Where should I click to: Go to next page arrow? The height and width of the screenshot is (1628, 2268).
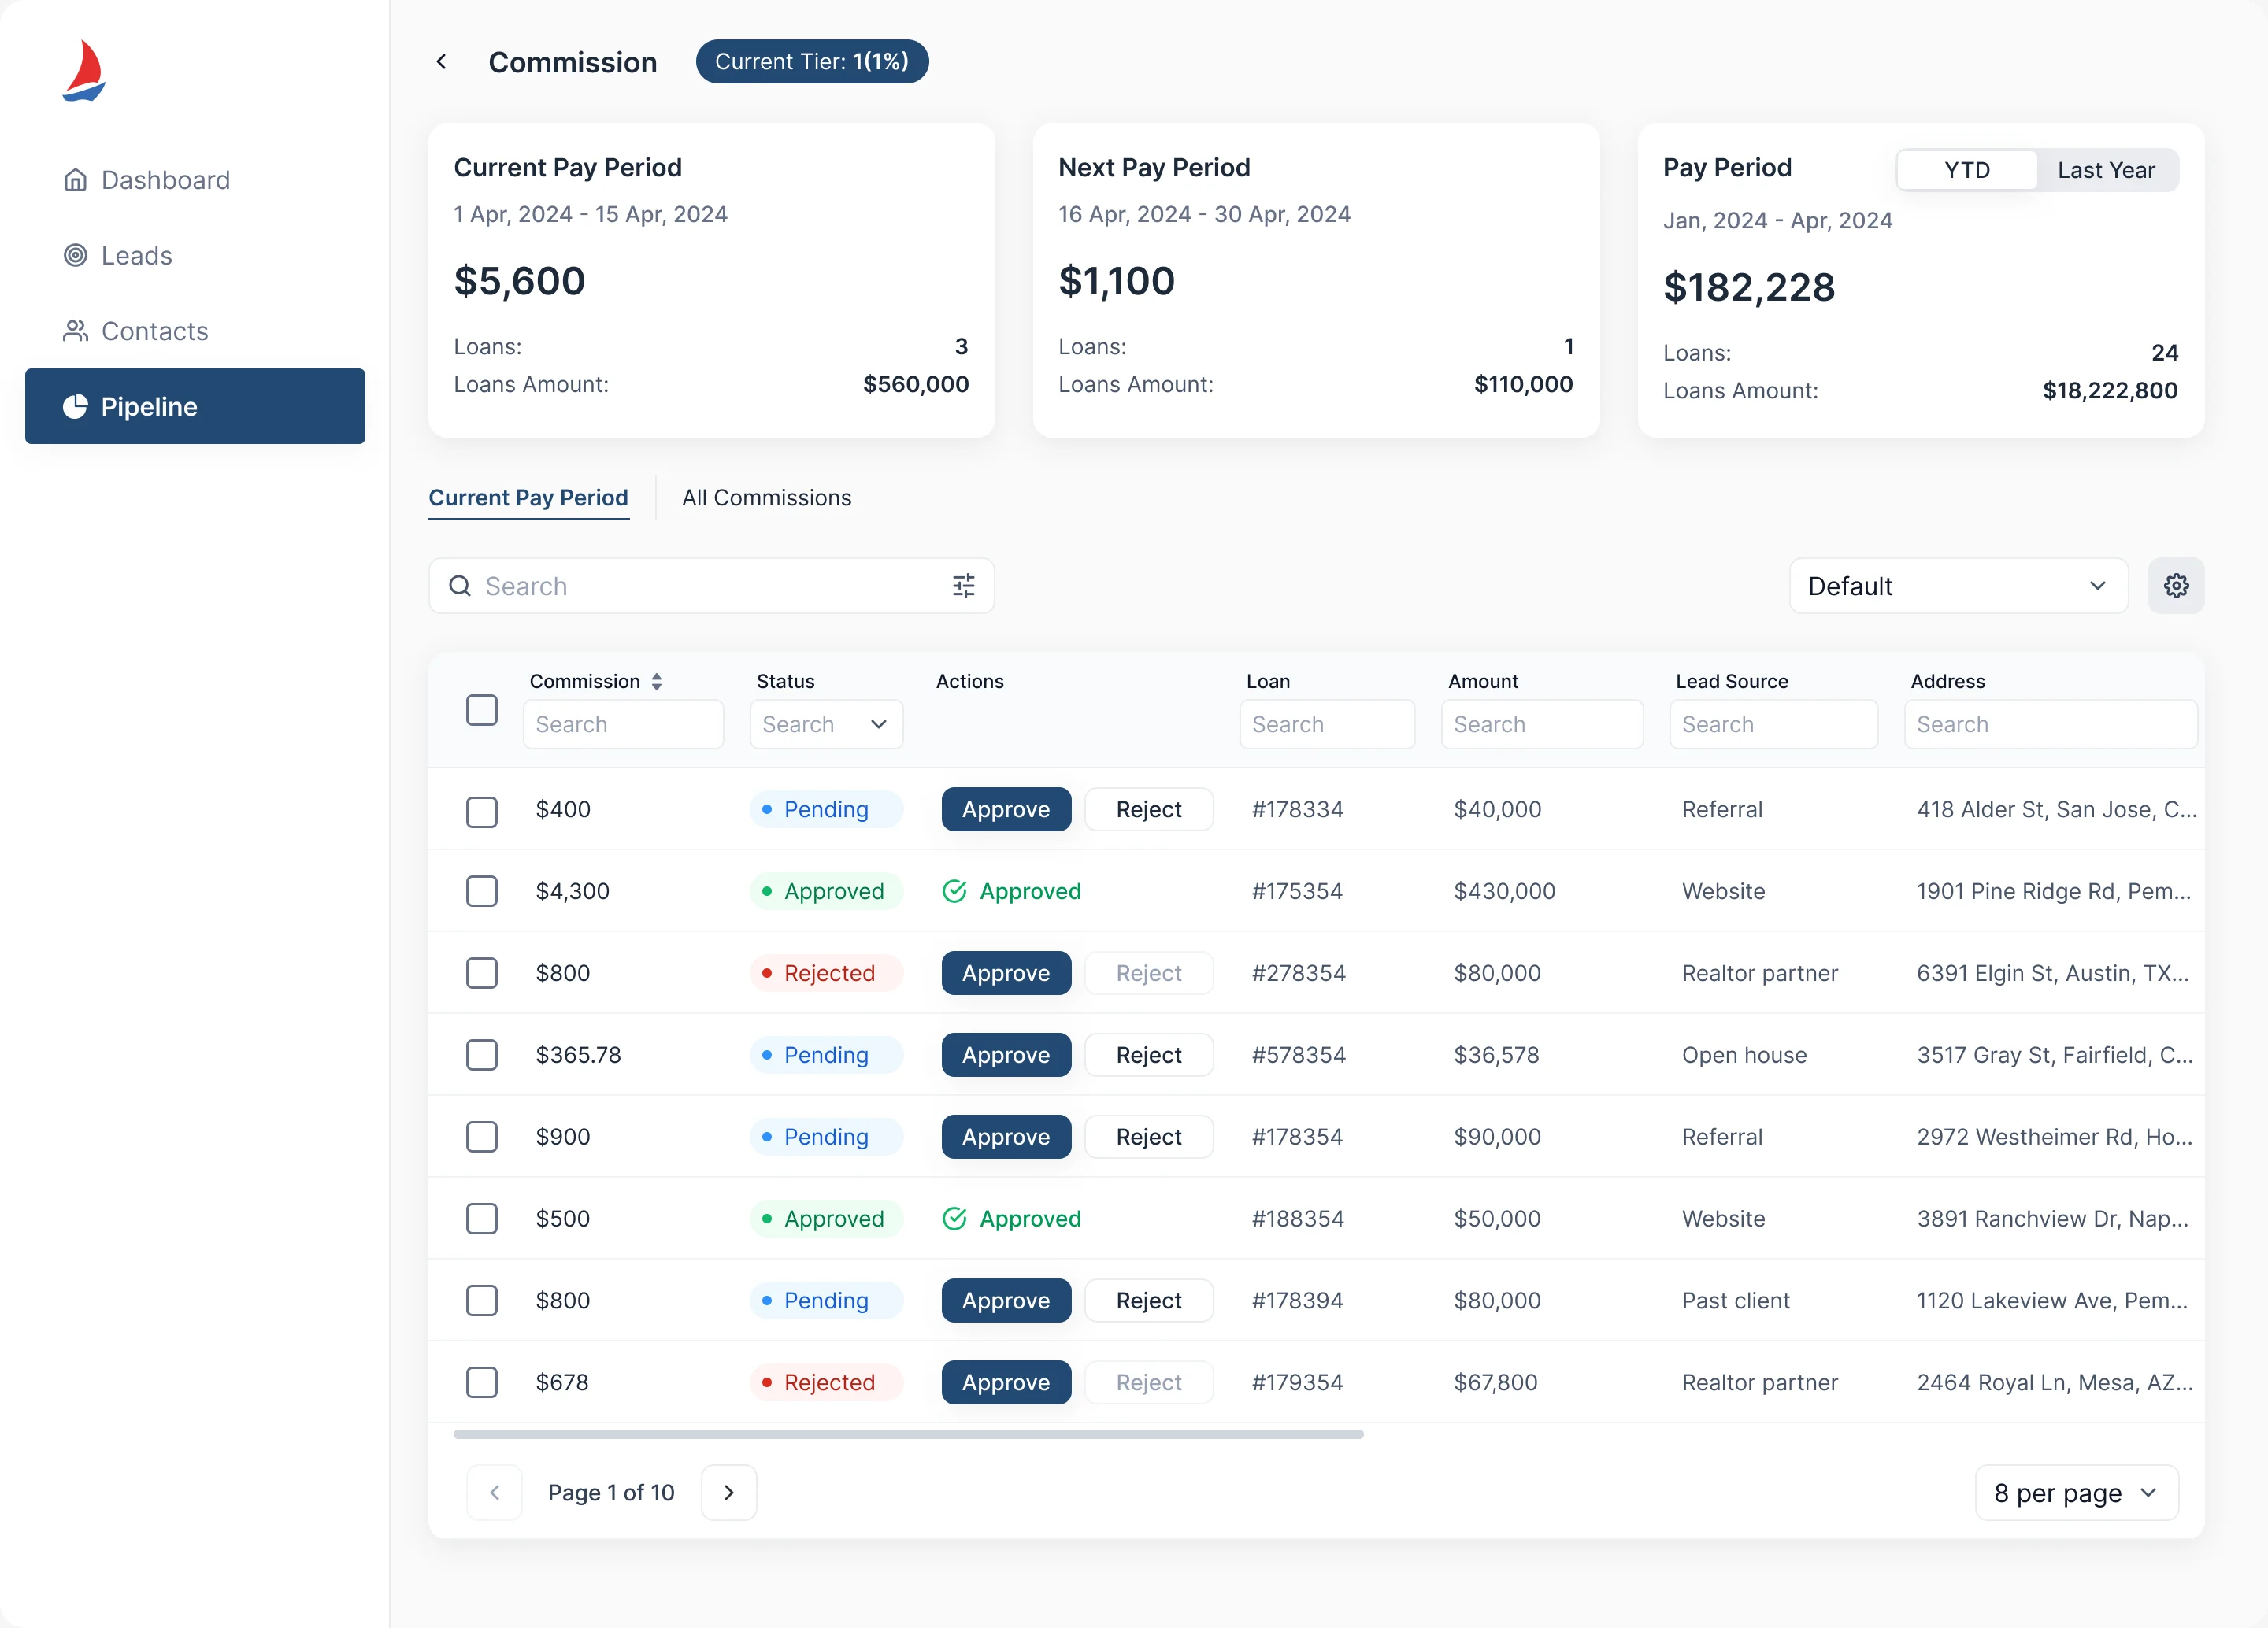(728, 1492)
